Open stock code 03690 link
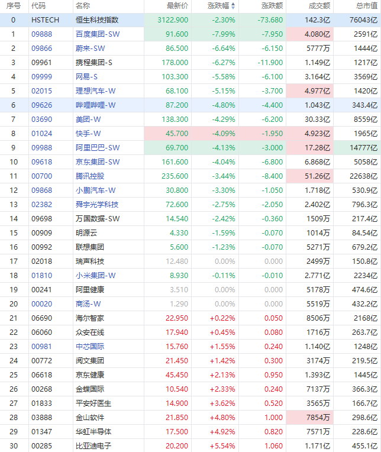Image resolution: width=381 pixels, height=452 pixels. pyautogui.click(x=42, y=120)
